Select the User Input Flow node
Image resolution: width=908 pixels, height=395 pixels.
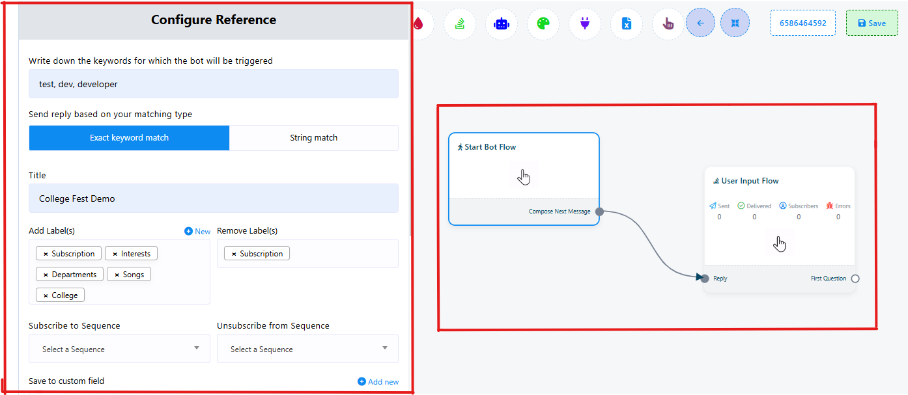tap(779, 182)
